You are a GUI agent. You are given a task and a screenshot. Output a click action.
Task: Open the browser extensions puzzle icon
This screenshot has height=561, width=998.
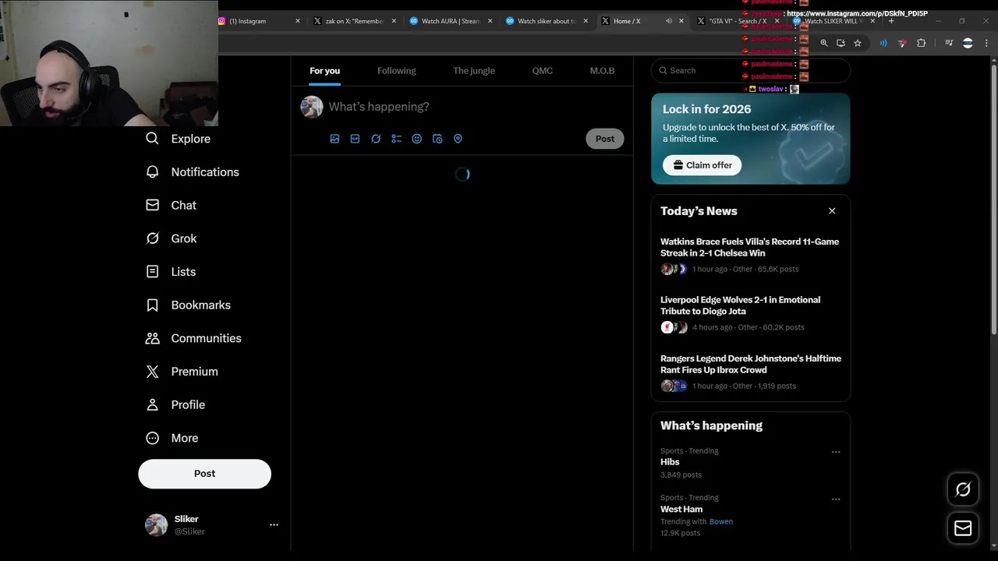[x=921, y=44]
